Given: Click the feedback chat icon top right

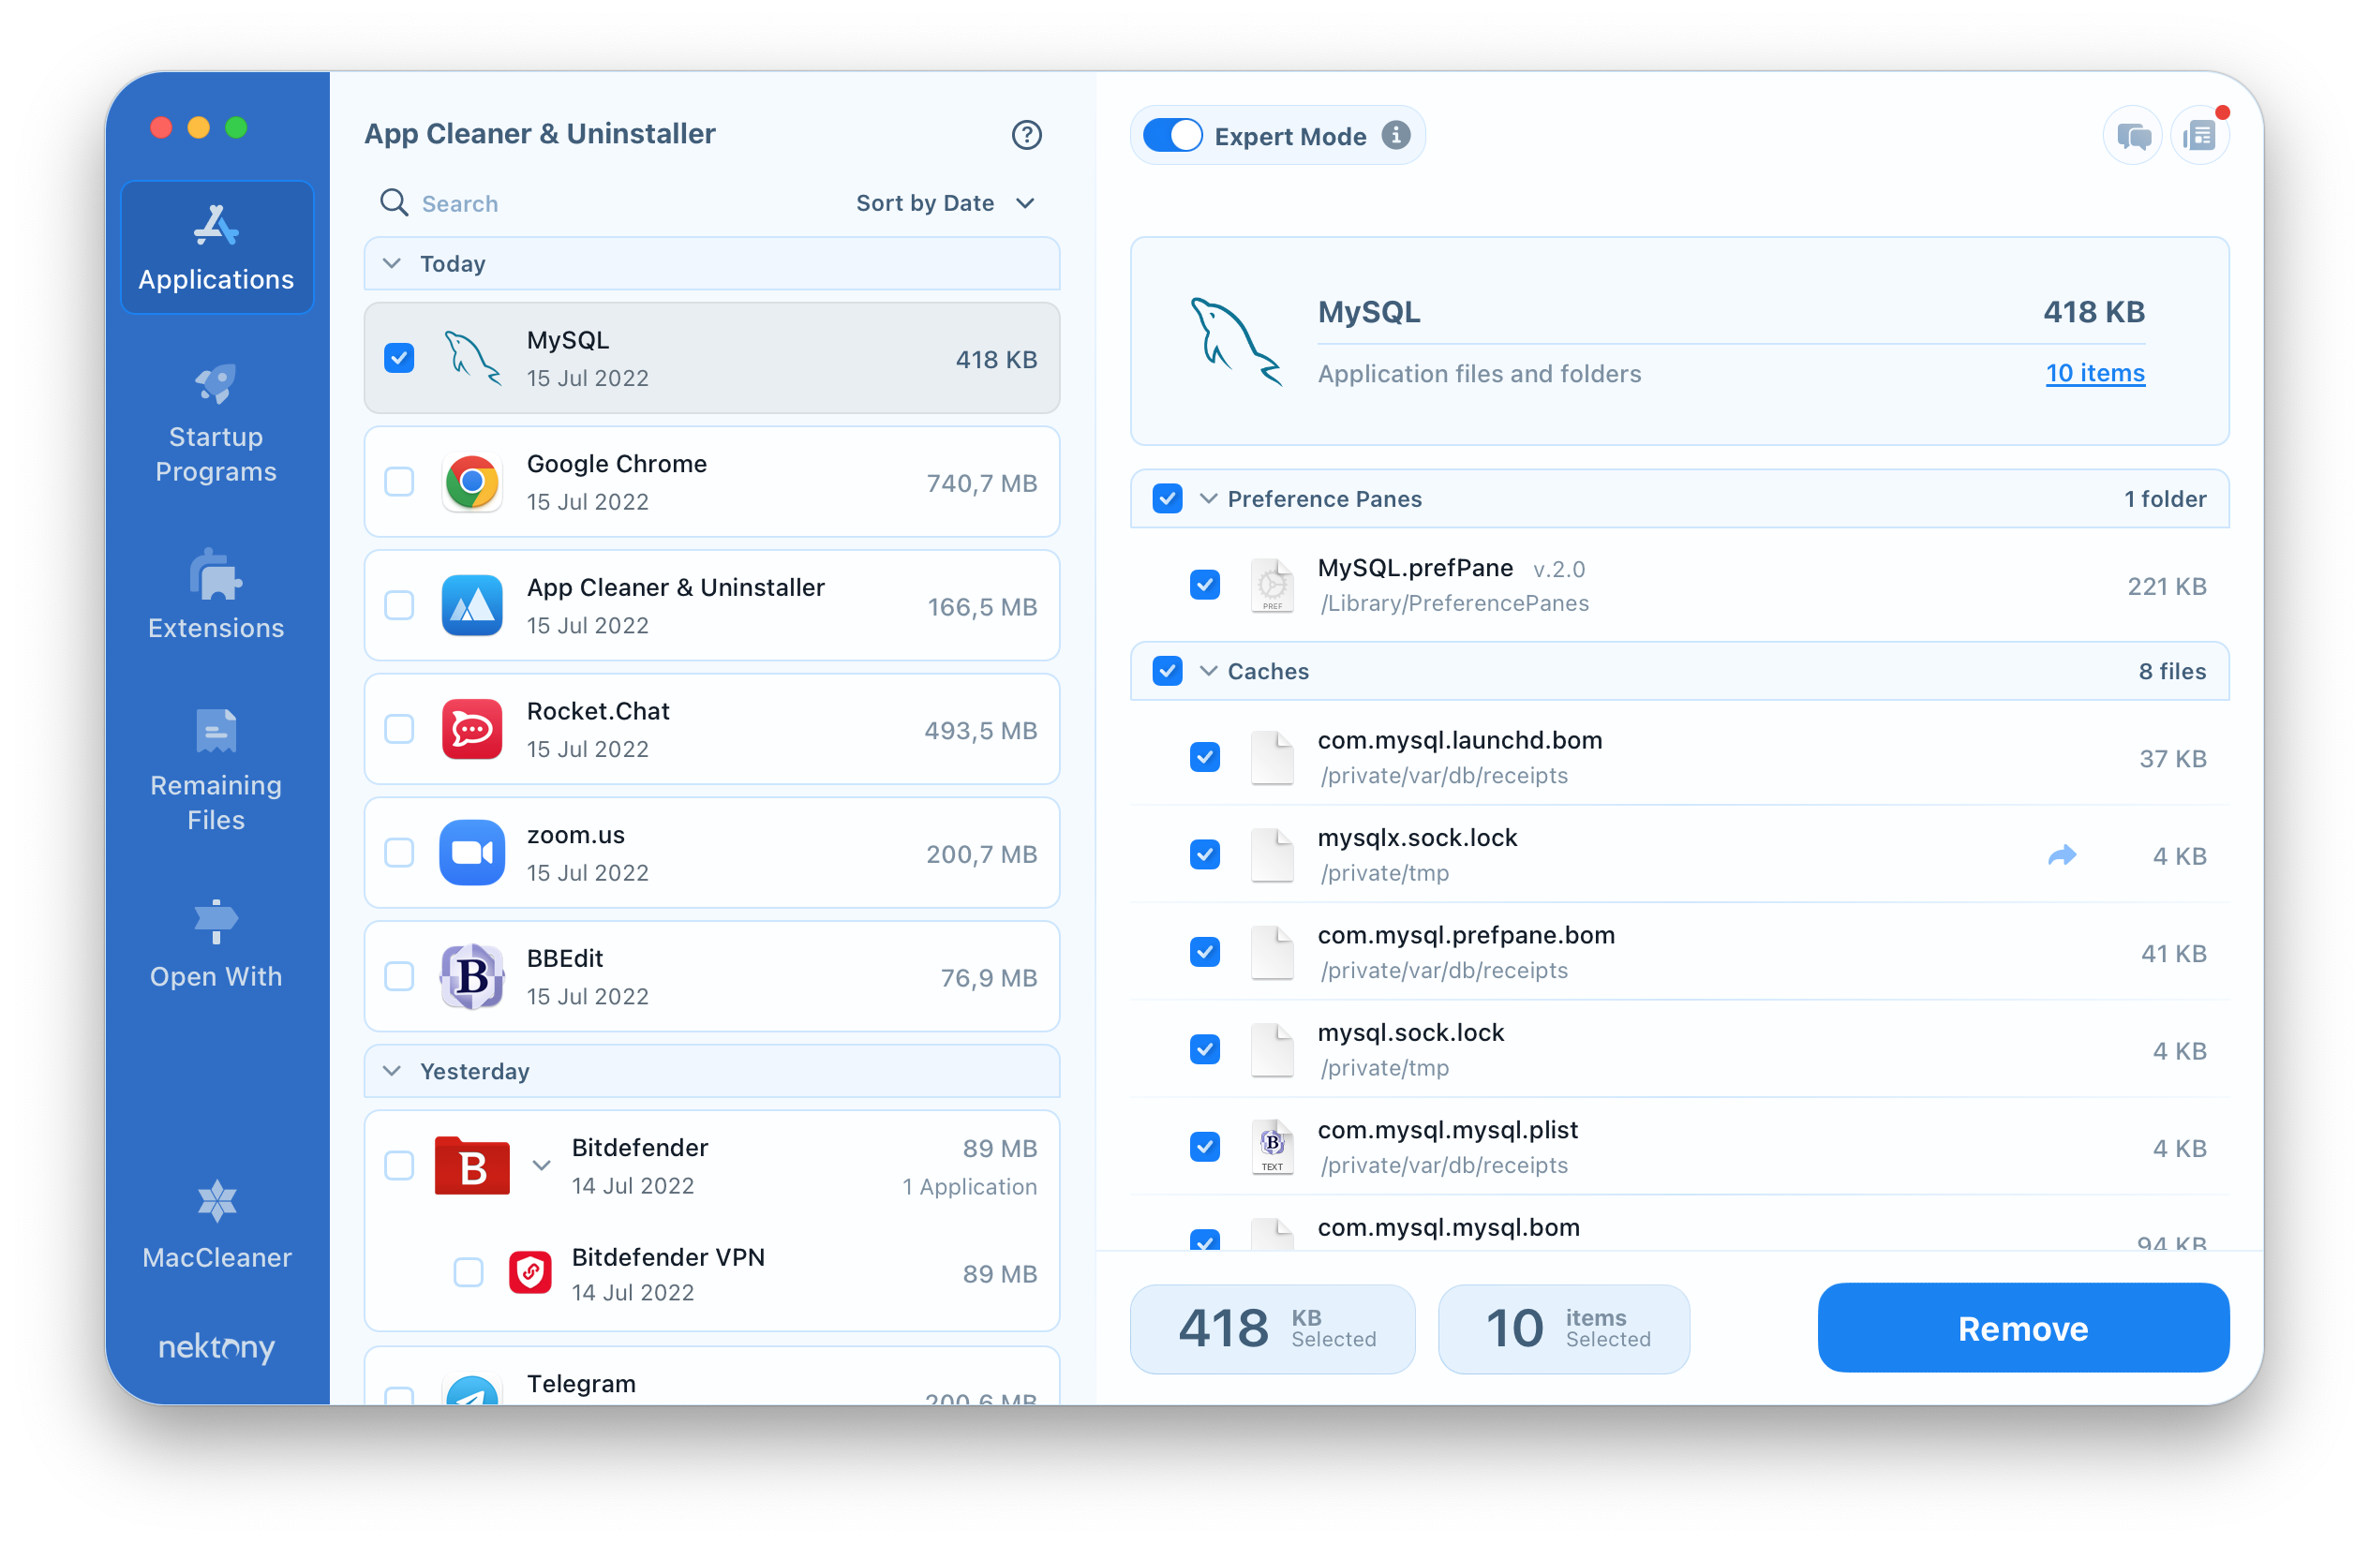Looking at the screenshot, I should point(2127,135).
